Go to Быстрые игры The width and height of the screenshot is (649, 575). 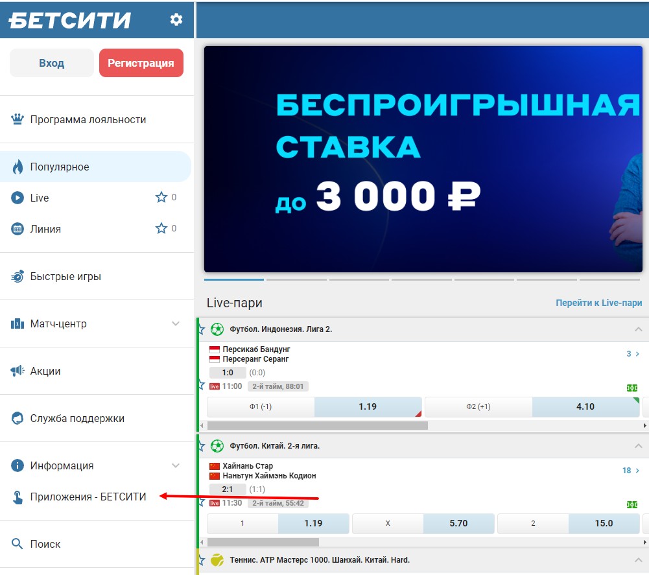97,276
